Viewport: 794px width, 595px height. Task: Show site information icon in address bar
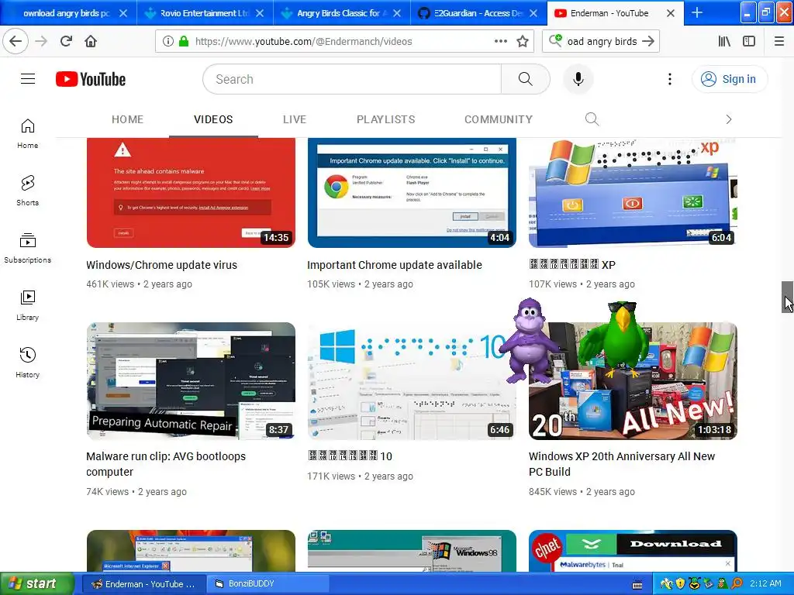(167, 42)
